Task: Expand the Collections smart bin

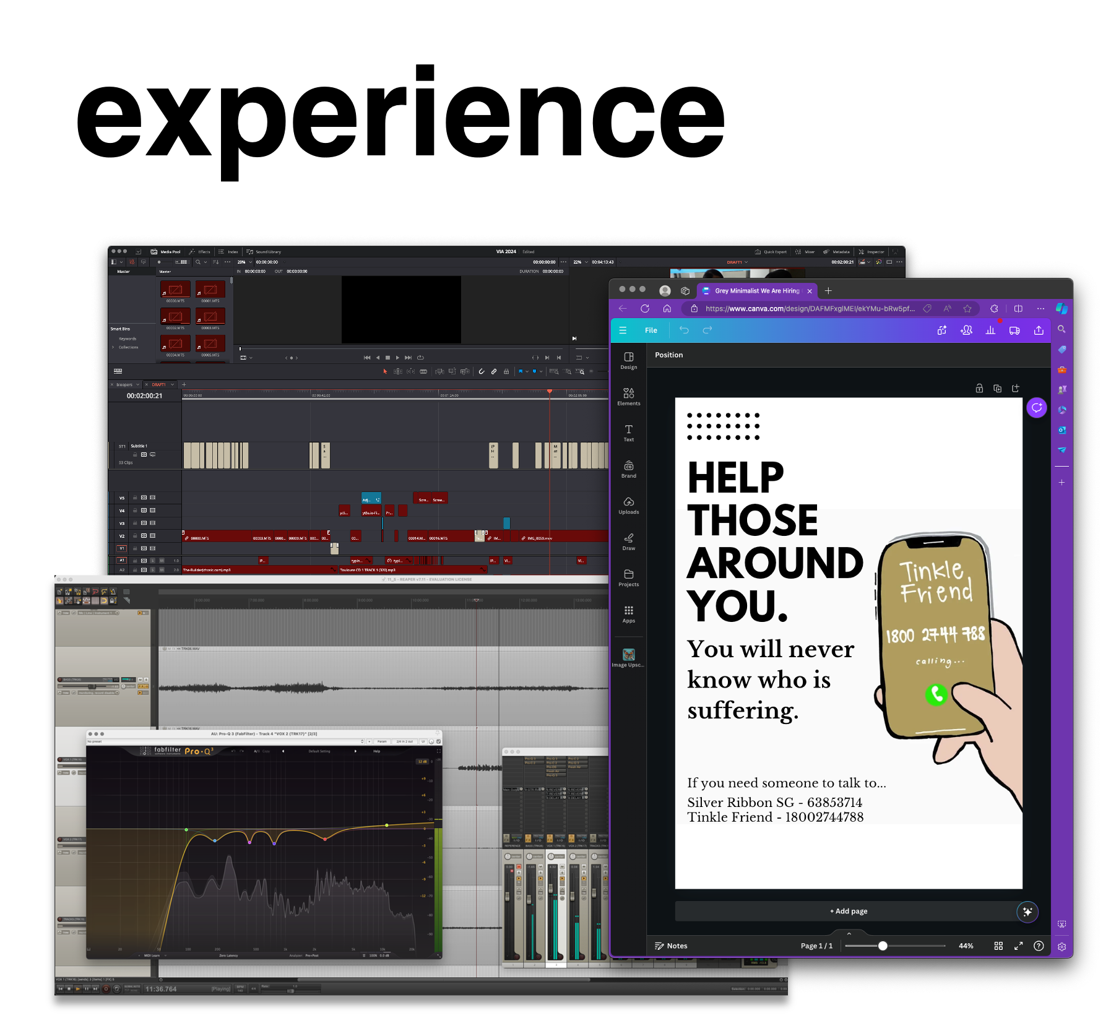Action: (113, 347)
